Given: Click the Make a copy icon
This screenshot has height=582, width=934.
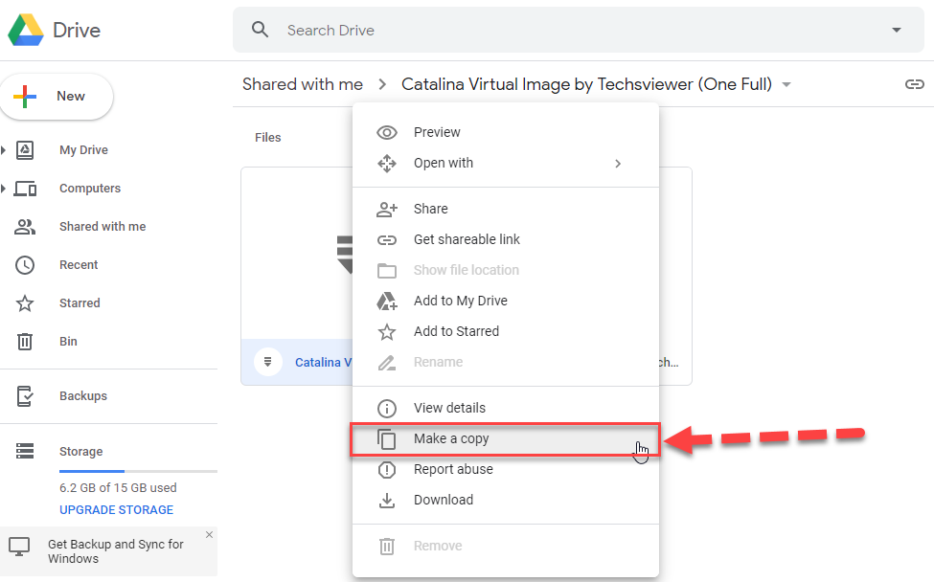Looking at the screenshot, I should coord(387,439).
